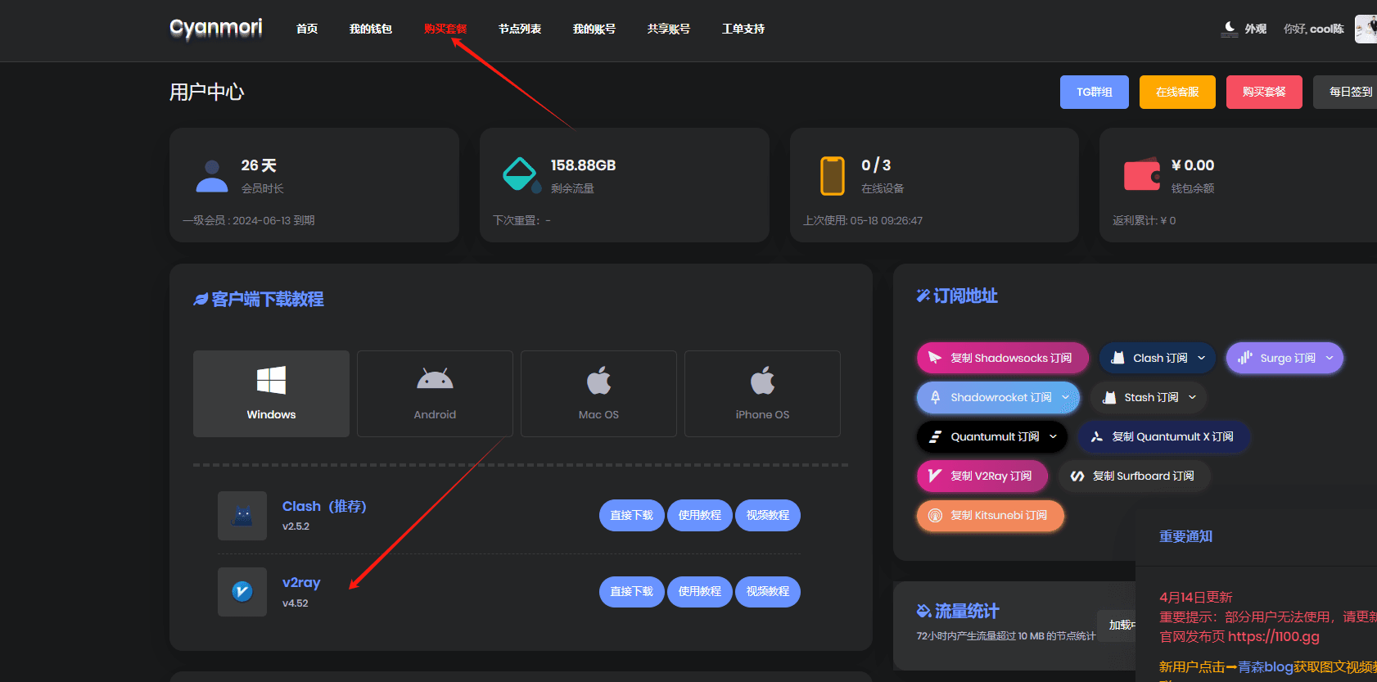Expand the Shadowrocket subscription dropdown
1377x682 pixels.
tap(998, 397)
